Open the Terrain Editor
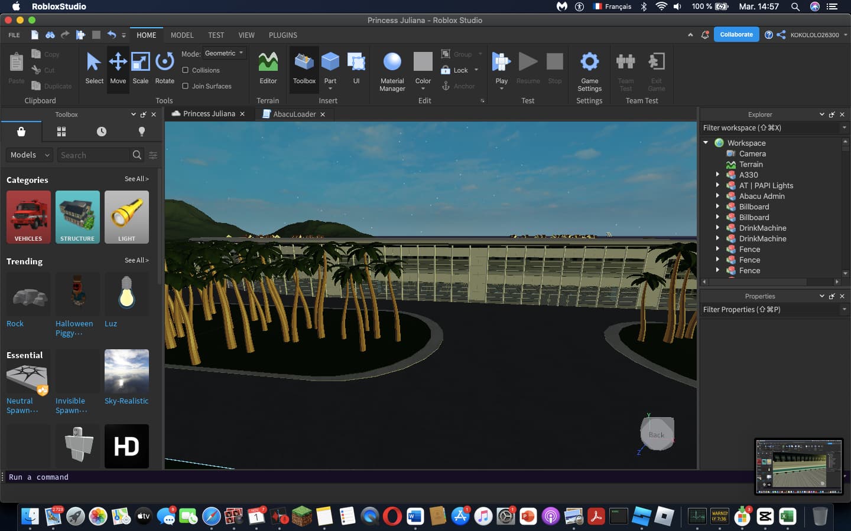The height and width of the screenshot is (531, 851). pos(268,68)
